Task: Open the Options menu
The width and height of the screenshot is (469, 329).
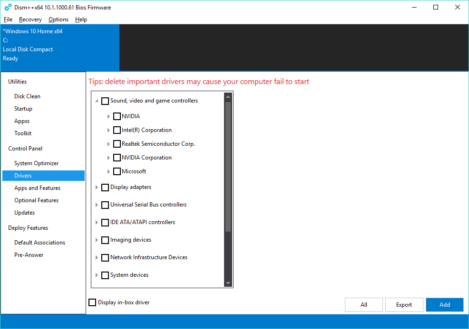Action: (59, 19)
